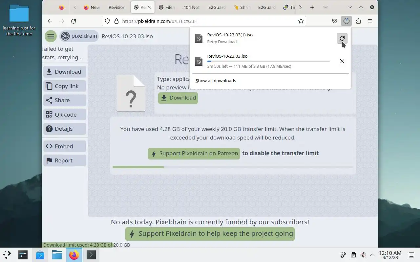The height and width of the screenshot is (262, 420).
Task: Open the Firefox downloads toolbar button
Action: pos(346,21)
